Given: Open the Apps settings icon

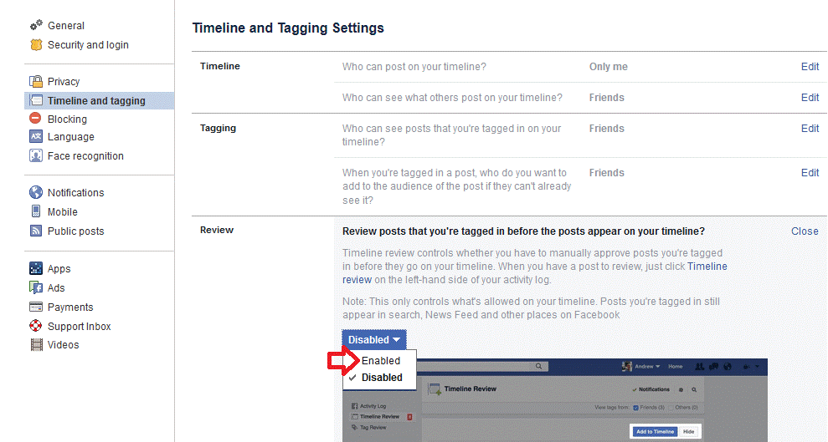Looking at the screenshot, I should [x=36, y=268].
